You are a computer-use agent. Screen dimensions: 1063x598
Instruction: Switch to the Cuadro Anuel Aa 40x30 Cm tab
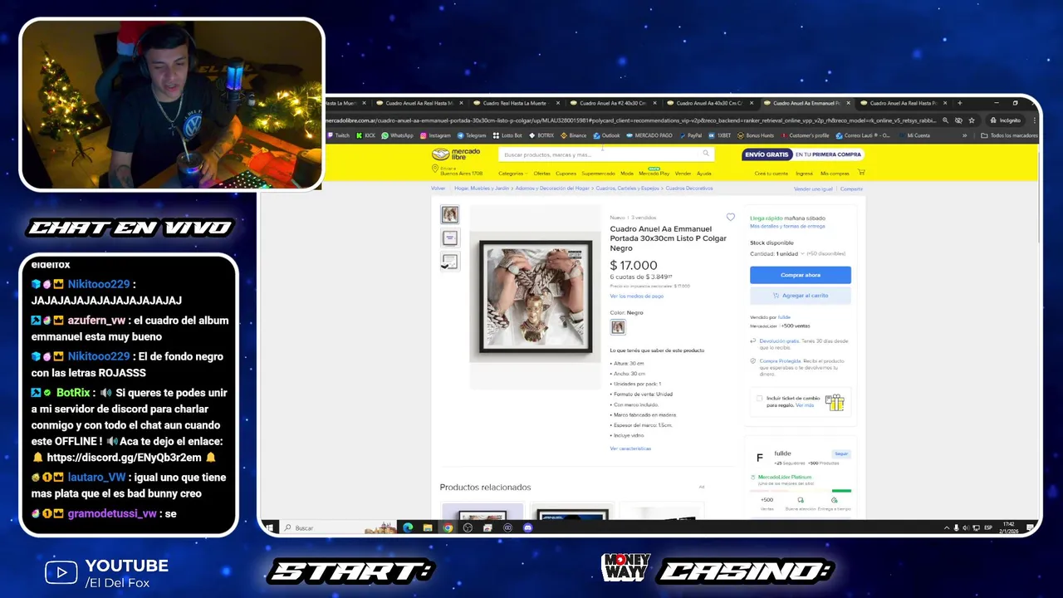711,103
